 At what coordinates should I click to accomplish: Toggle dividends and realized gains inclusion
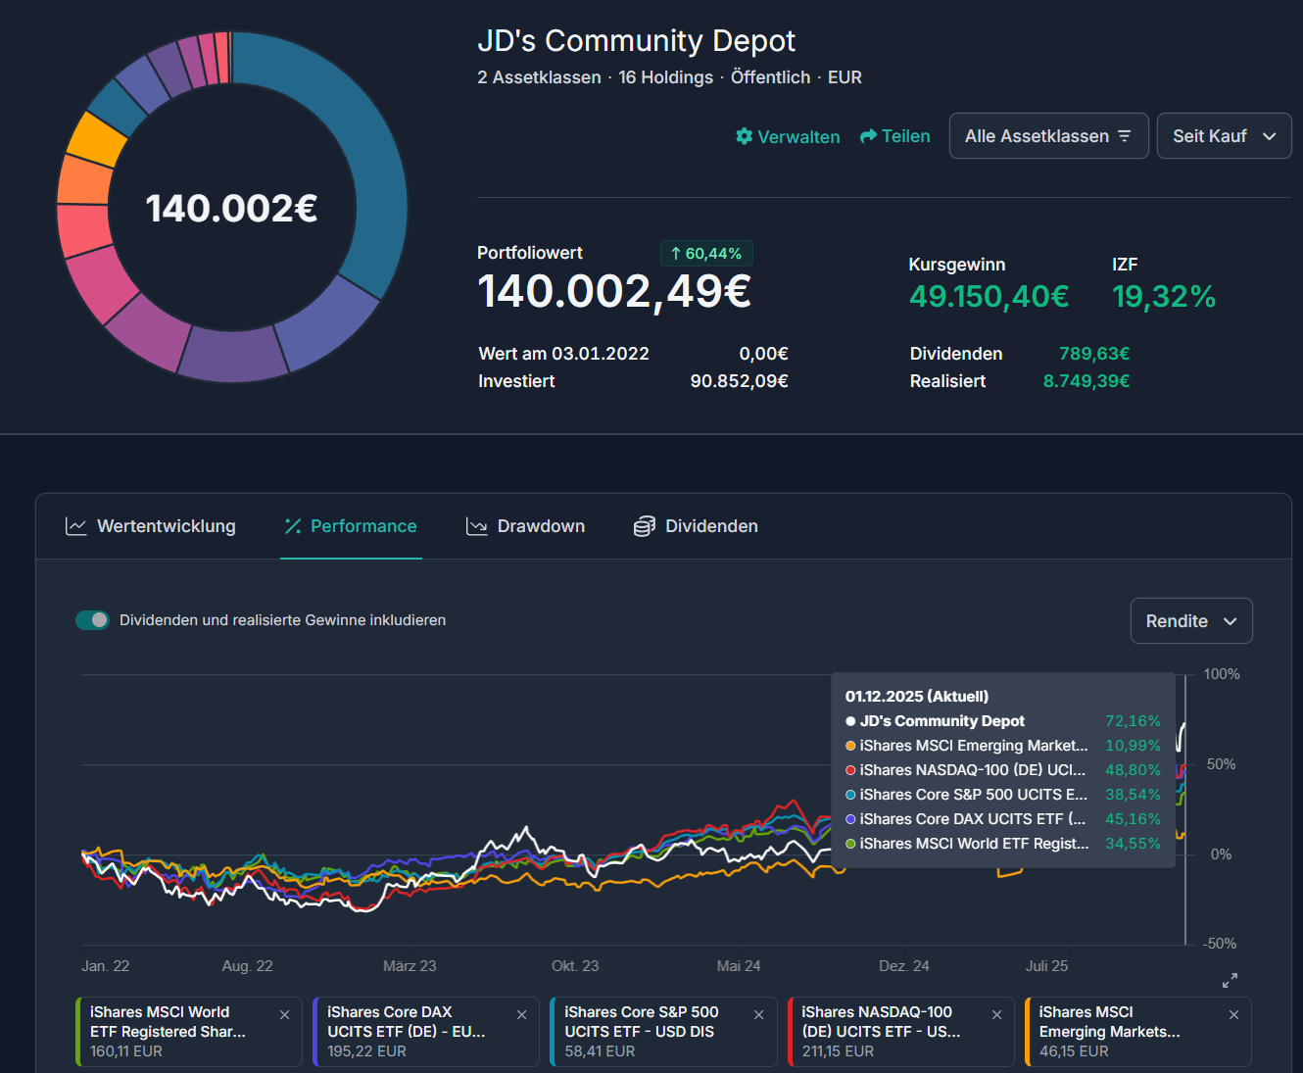tap(93, 620)
